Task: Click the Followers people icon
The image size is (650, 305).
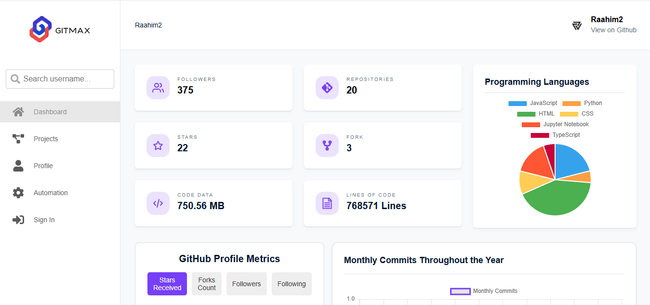Action: pos(158,88)
